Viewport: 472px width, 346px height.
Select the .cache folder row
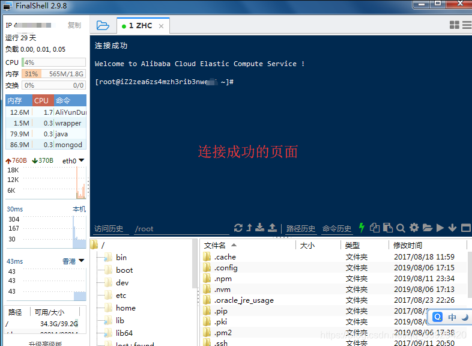(x=334, y=257)
